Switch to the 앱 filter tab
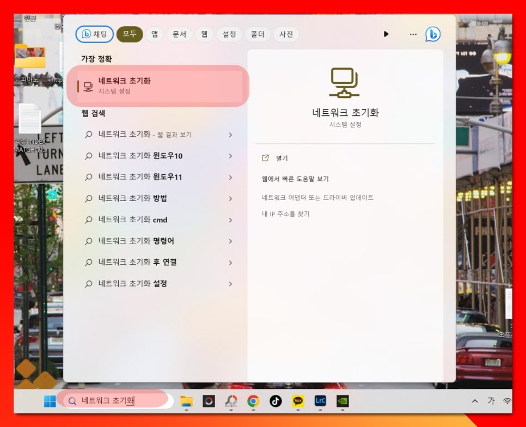This screenshot has width=526, height=427. click(155, 34)
